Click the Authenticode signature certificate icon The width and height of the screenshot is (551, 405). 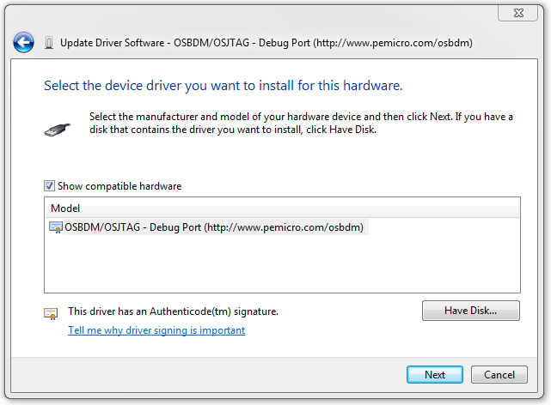51,313
